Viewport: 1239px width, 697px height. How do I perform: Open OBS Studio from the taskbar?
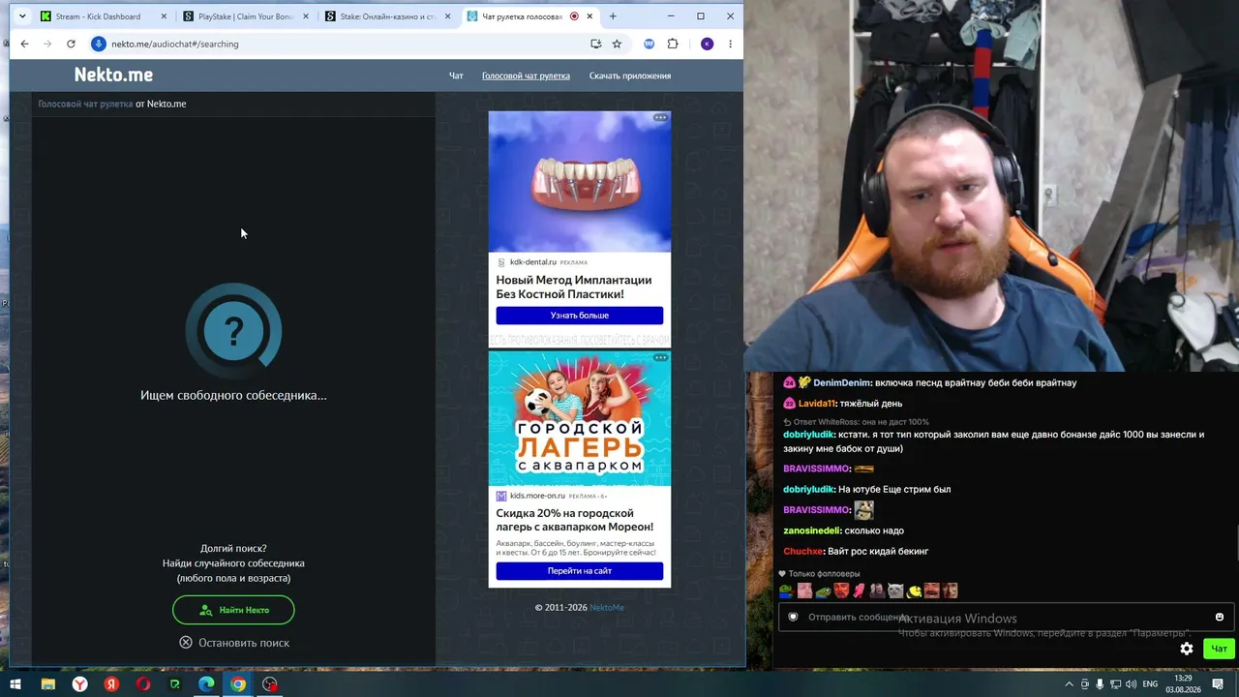point(270,684)
